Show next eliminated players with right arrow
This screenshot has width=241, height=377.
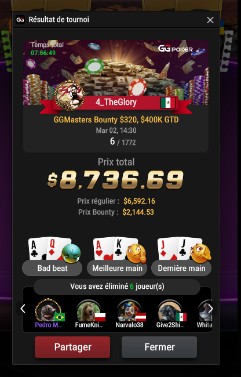pos(210,309)
